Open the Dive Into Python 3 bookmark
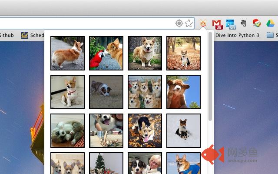Screen dimensions: 278x174 [x=237, y=35]
